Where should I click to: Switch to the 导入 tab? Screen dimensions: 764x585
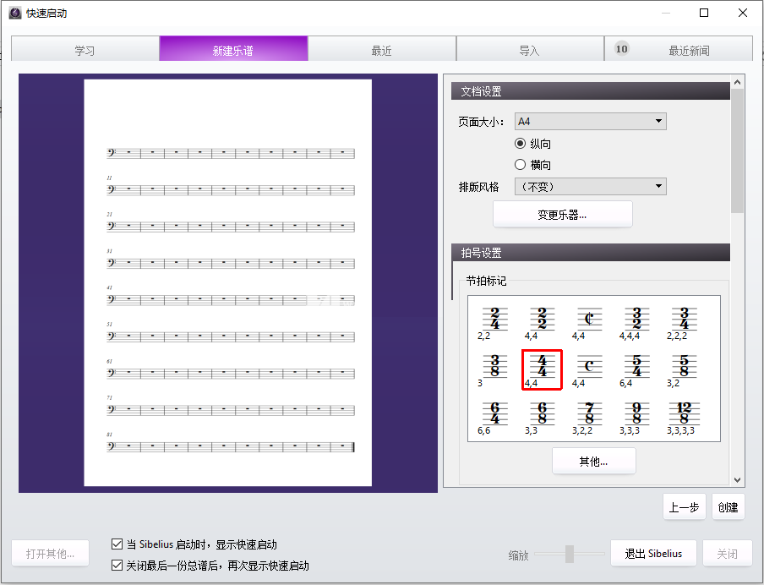tap(531, 48)
